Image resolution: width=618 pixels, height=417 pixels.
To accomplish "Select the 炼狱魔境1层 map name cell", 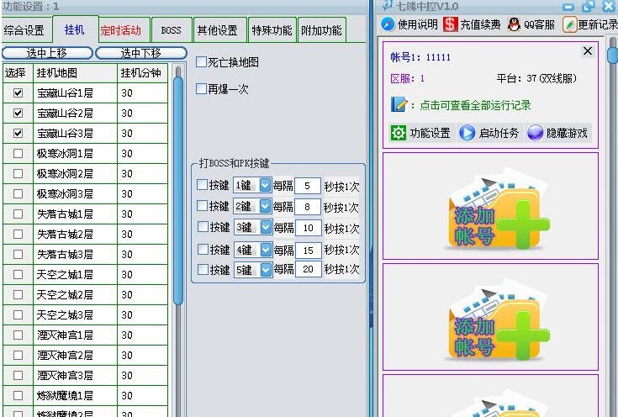I will (x=76, y=396).
